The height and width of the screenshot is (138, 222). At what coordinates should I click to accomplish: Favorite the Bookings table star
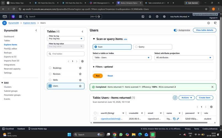pyautogui.click(x=80, y=68)
